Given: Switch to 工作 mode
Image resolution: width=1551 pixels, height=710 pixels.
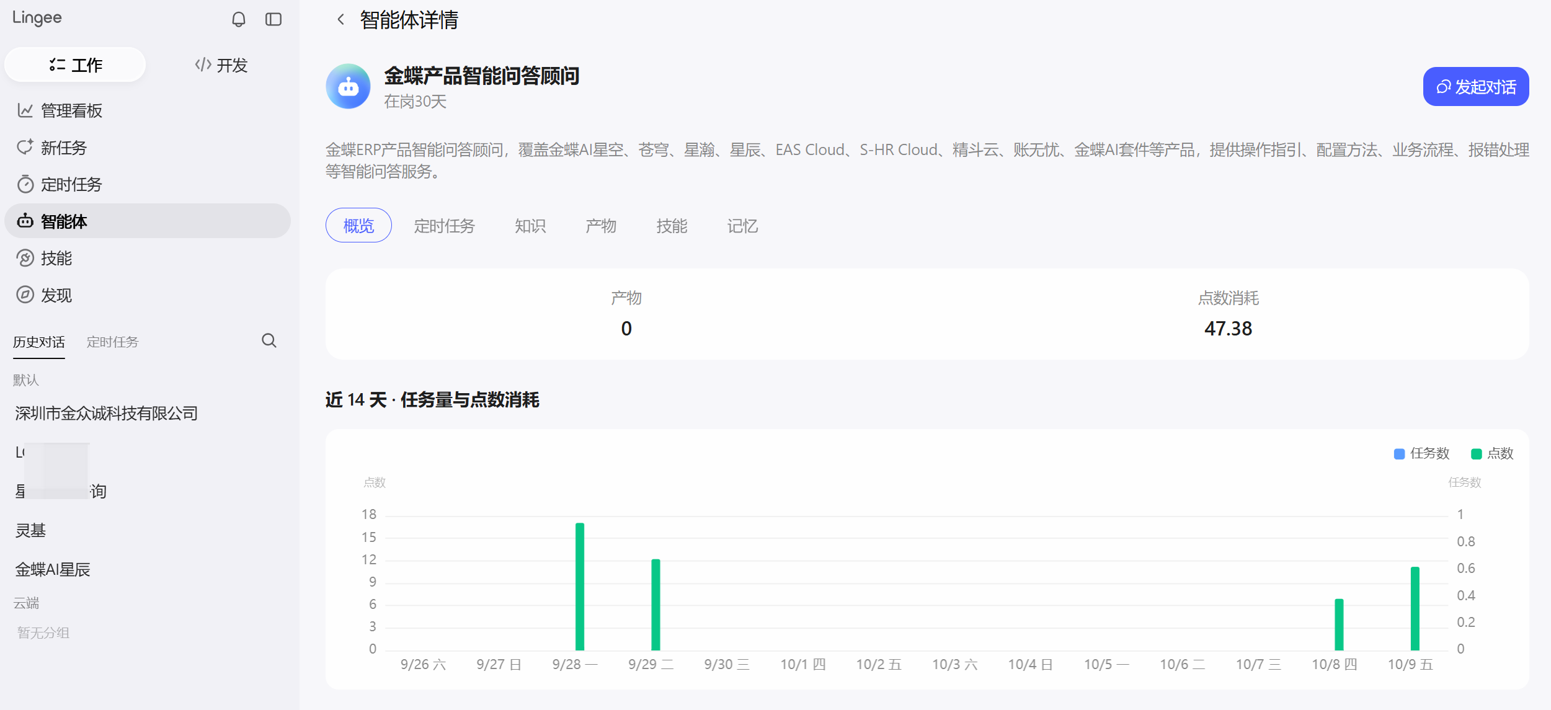Looking at the screenshot, I should click(x=75, y=65).
